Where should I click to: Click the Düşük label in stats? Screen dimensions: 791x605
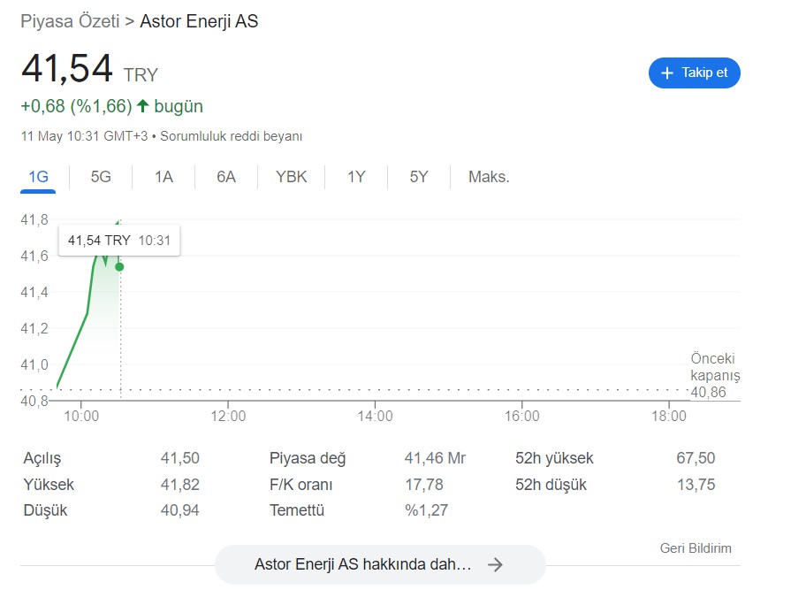coord(45,510)
